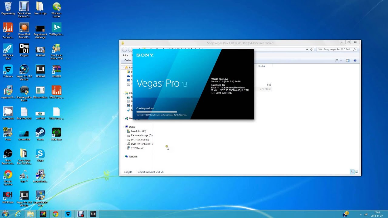Open iTalk Sync shortcut

coord(56,134)
